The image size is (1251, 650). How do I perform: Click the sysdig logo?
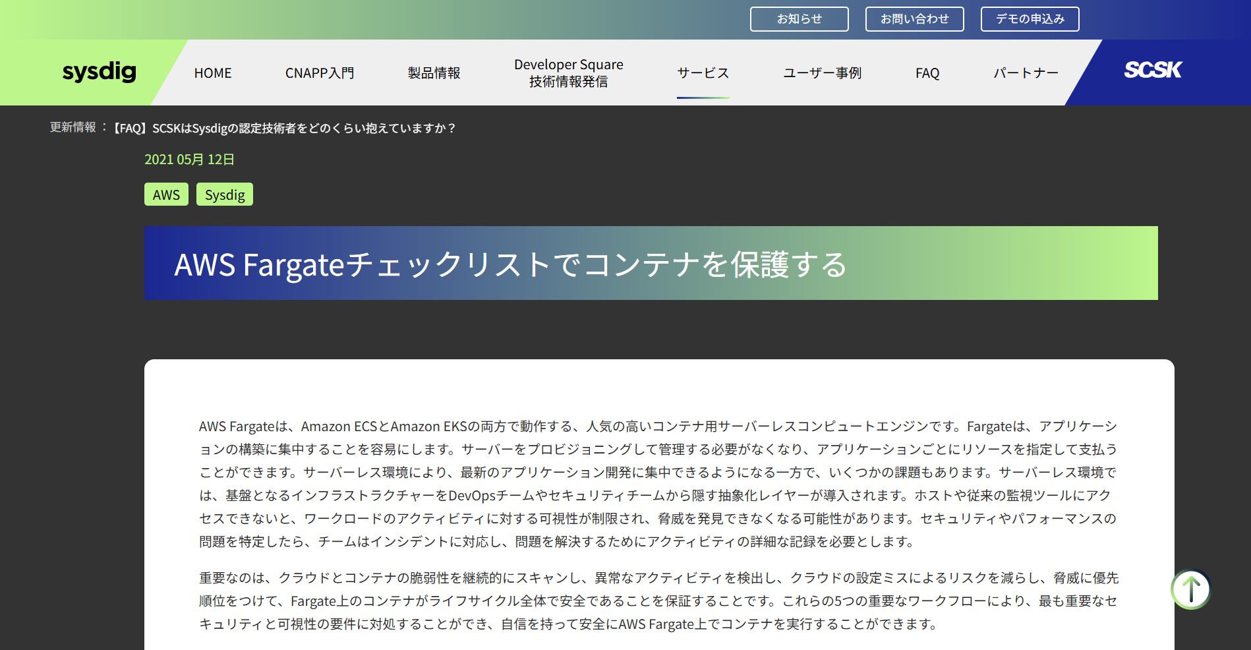tap(99, 72)
